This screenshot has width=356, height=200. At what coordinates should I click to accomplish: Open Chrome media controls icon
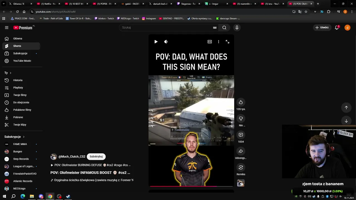pos(338,12)
